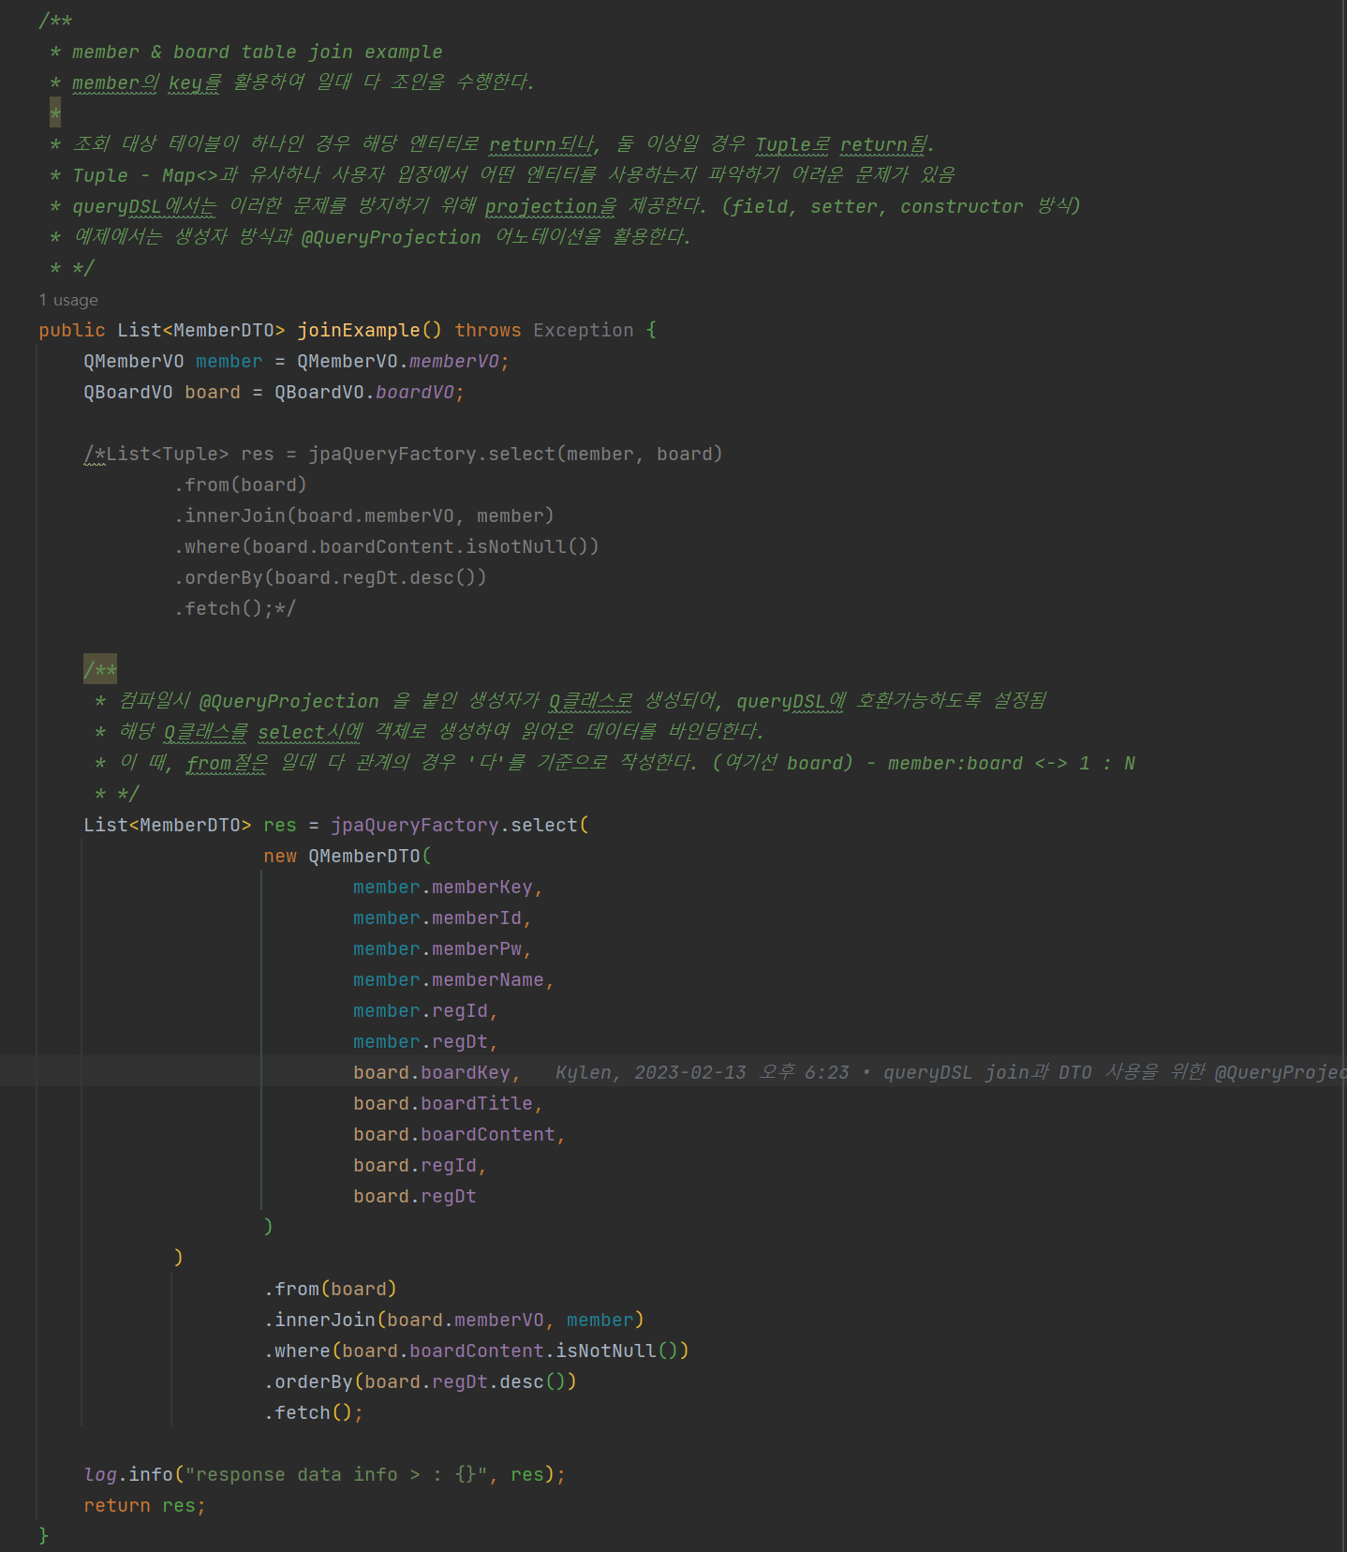Click the member.regId constructor argument
1347x1552 pixels.
[x=421, y=1010]
